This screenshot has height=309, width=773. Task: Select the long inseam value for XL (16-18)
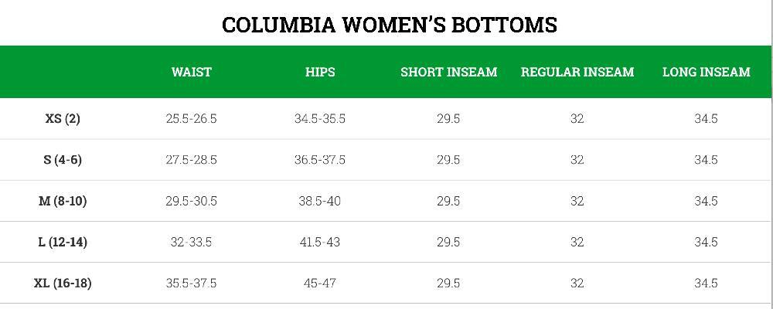coord(706,283)
